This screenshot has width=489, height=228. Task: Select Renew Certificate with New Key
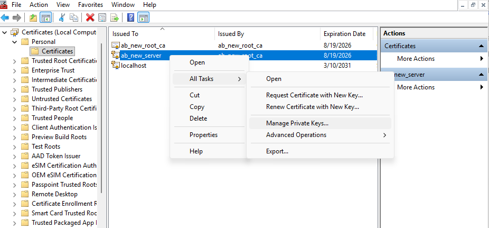321,107
